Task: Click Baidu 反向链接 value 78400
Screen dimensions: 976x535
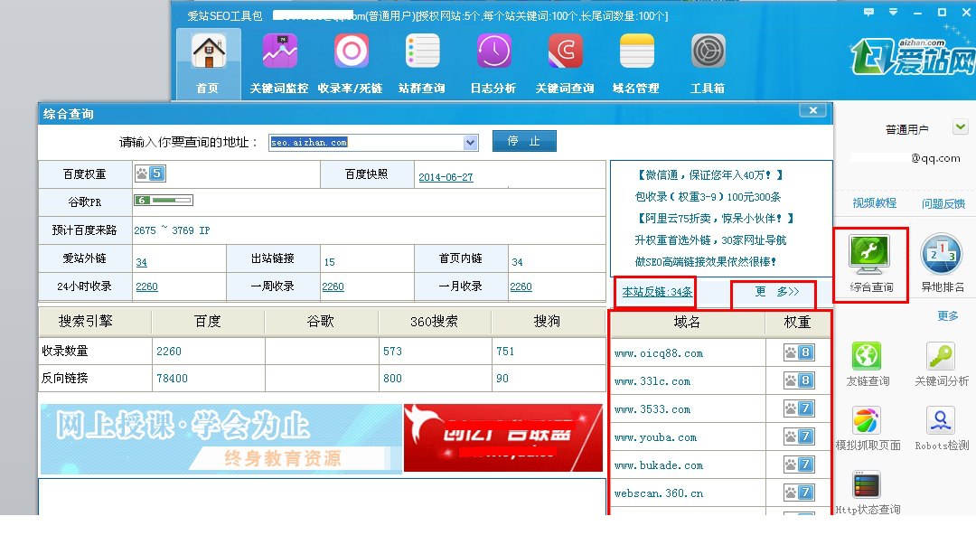Action: click(172, 379)
